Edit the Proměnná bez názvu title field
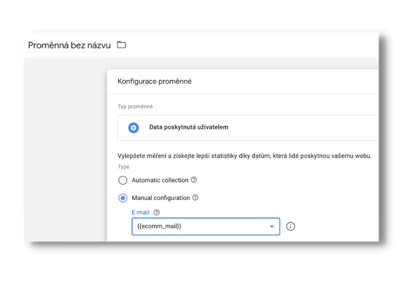The height and width of the screenshot is (282, 417). tap(70, 45)
